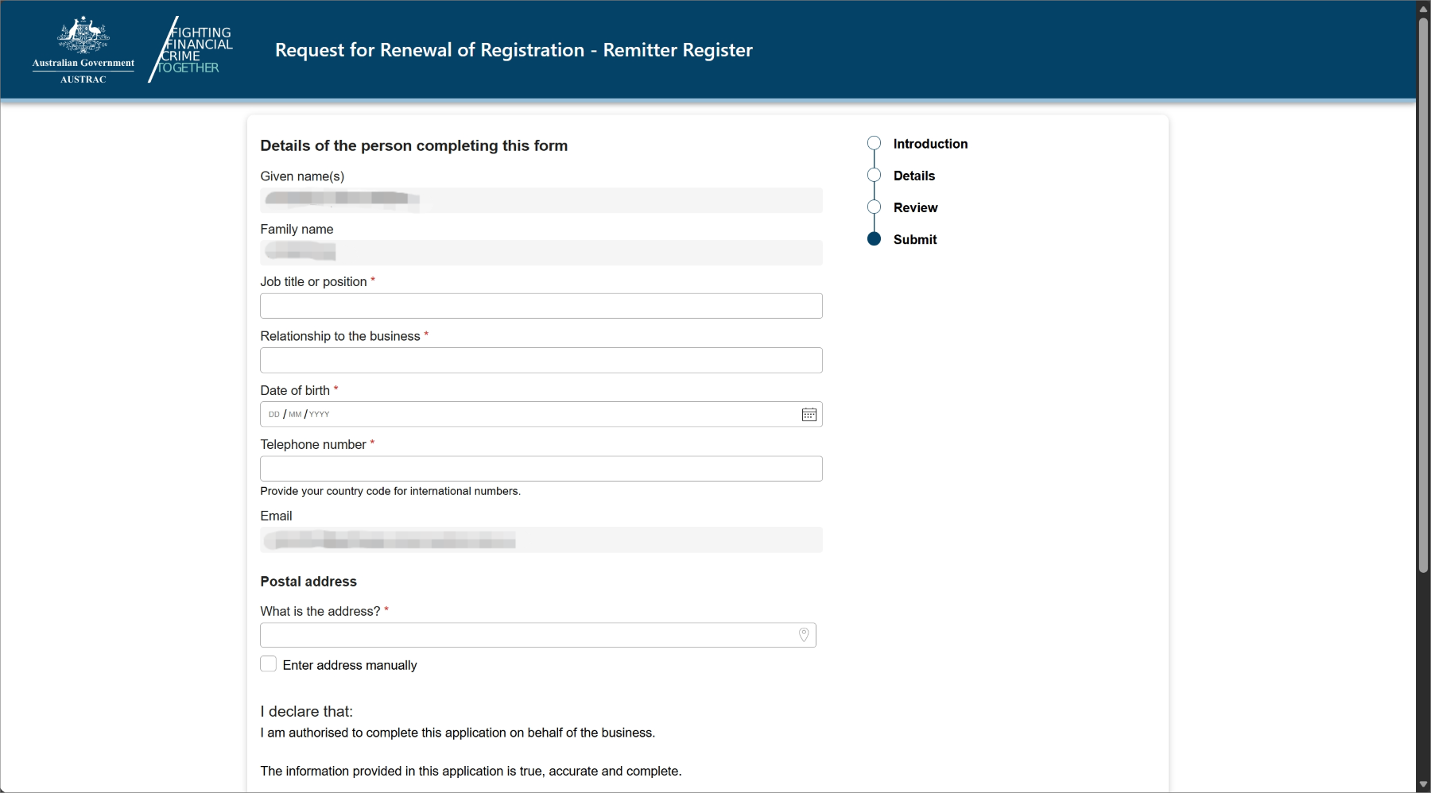The height and width of the screenshot is (793, 1431).
Task: Go to the Details step
Action: coord(914,176)
